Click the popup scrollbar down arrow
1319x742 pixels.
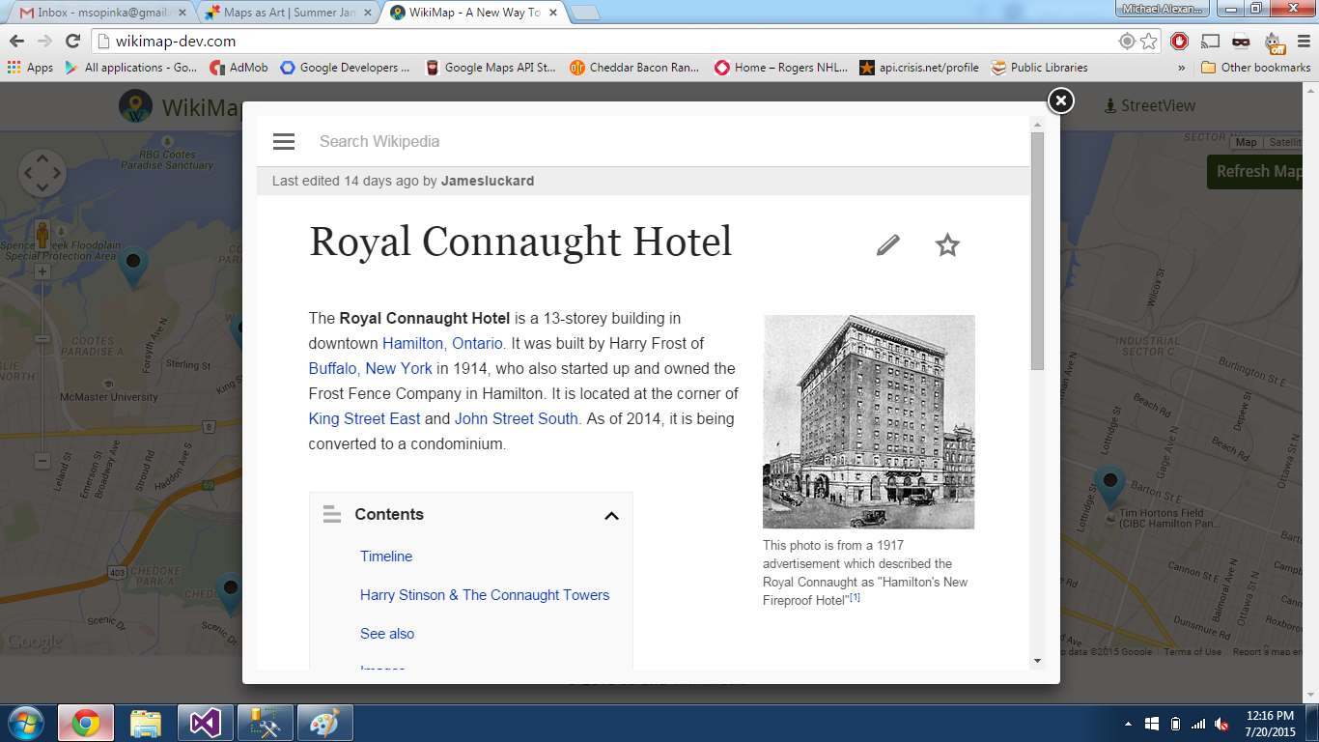point(1037,661)
